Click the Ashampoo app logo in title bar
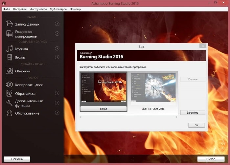This screenshot has width=230, height=165. [x=4, y=3]
